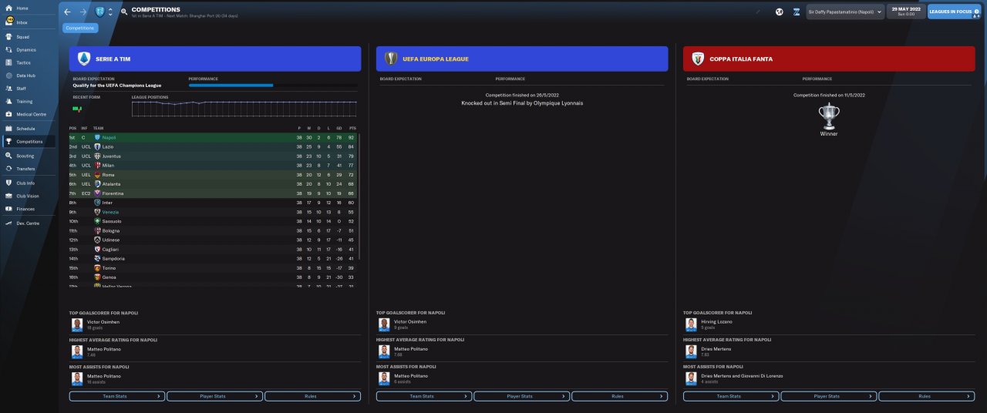Open the UEFA Europa League header banner

(x=522, y=59)
